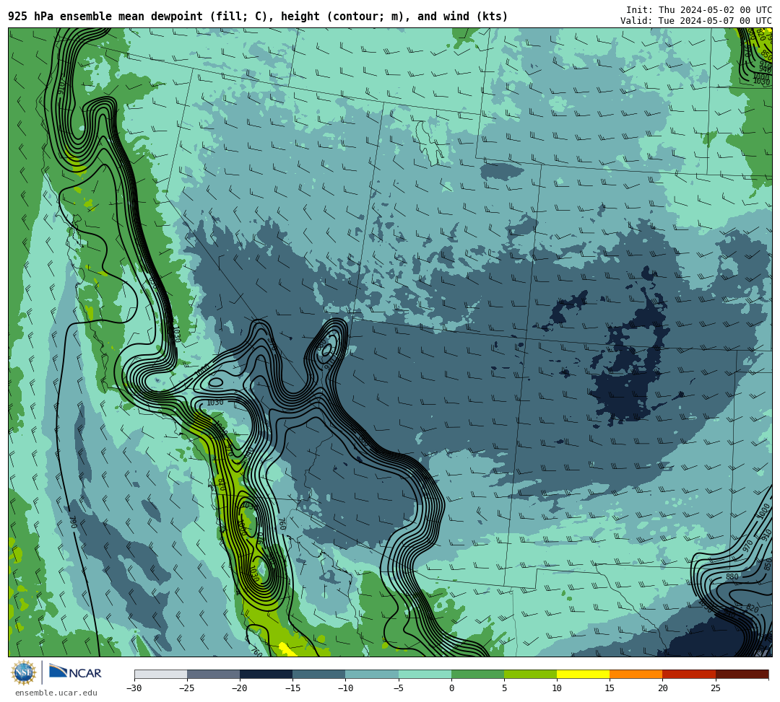Click the NCAR logo
This screenshot has height=702, width=780.
75,672
